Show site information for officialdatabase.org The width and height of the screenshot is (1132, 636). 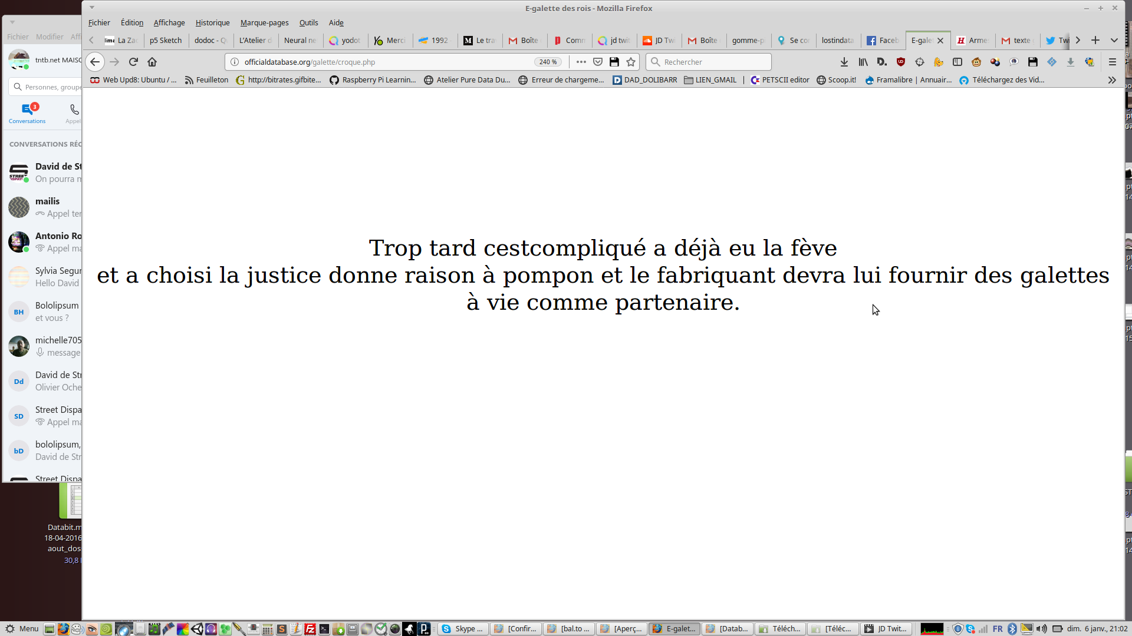[234, 62]
